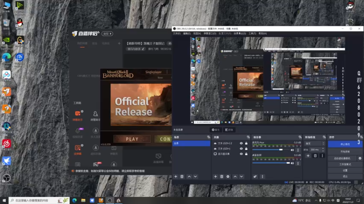The width and height of the screenshot is (364, 204).
Task: Delete the selected source using the sources trash icon
Action: (222, 176)
